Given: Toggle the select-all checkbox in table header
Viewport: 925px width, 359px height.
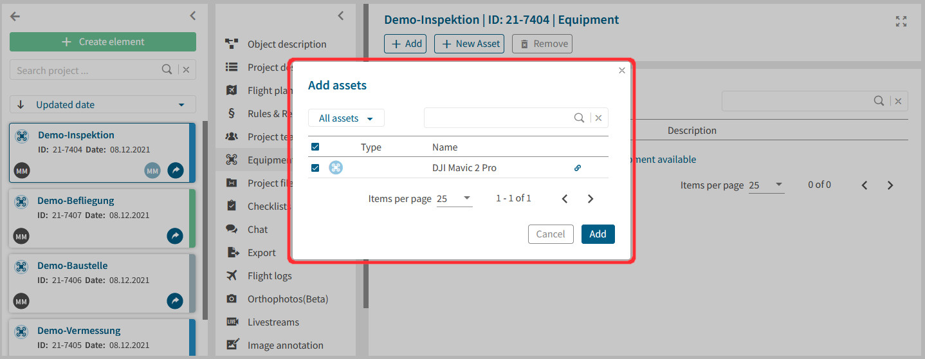Looking at the screenshot, I should coord(315,147).
